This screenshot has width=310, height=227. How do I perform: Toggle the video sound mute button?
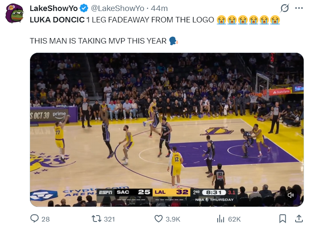coord(291,195)
